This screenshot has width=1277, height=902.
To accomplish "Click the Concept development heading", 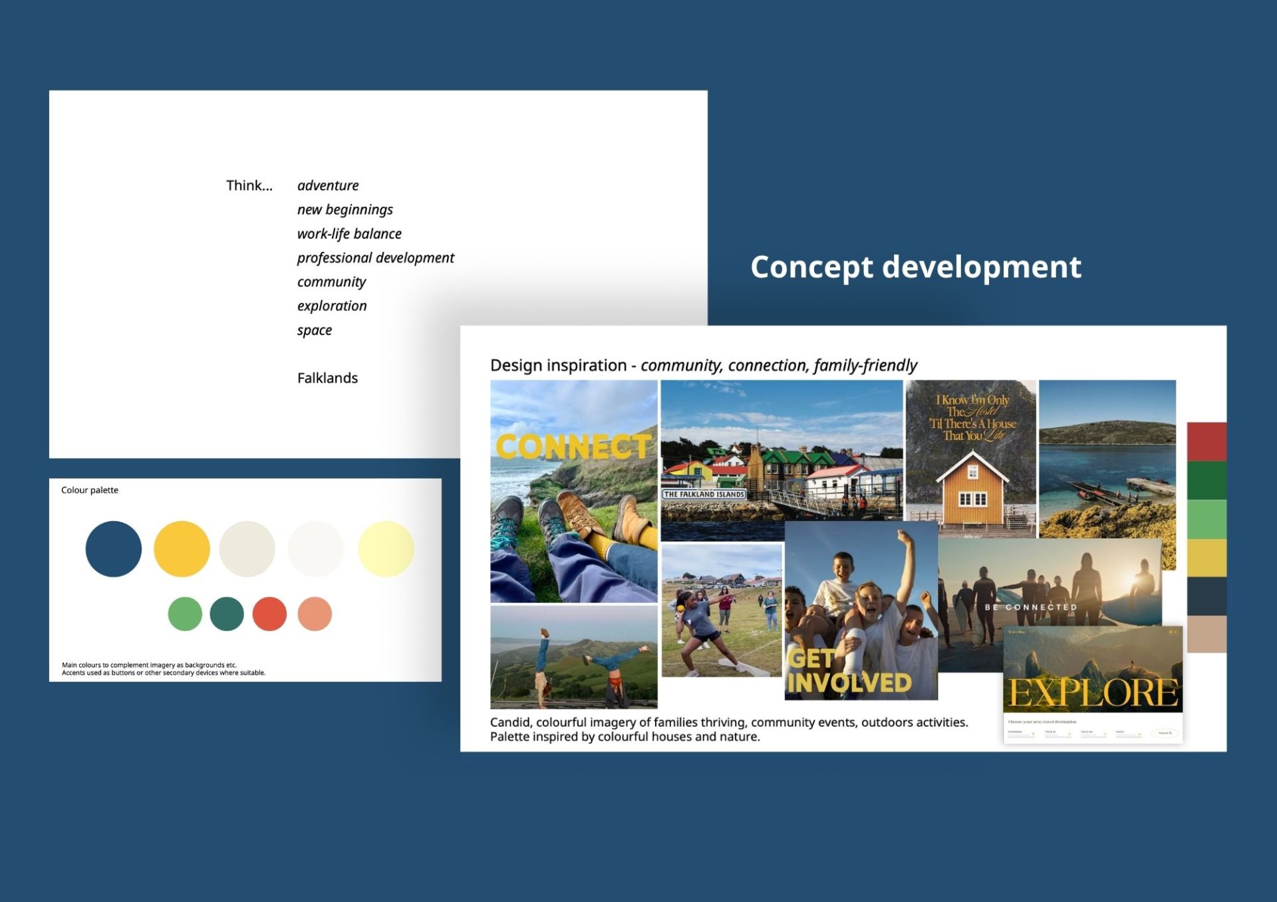I will click(915, 267).
